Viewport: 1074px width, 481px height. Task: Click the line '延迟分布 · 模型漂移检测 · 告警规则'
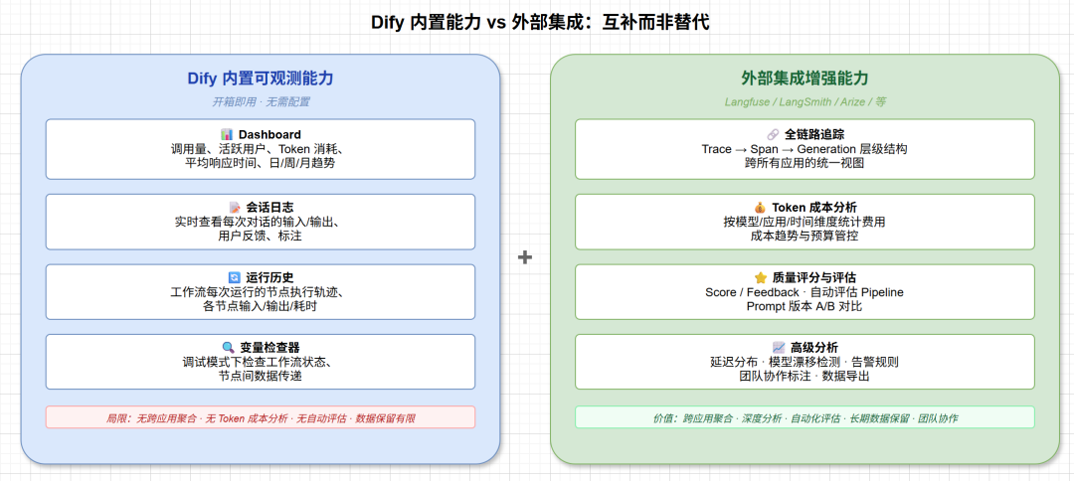(x=805, y=362)
